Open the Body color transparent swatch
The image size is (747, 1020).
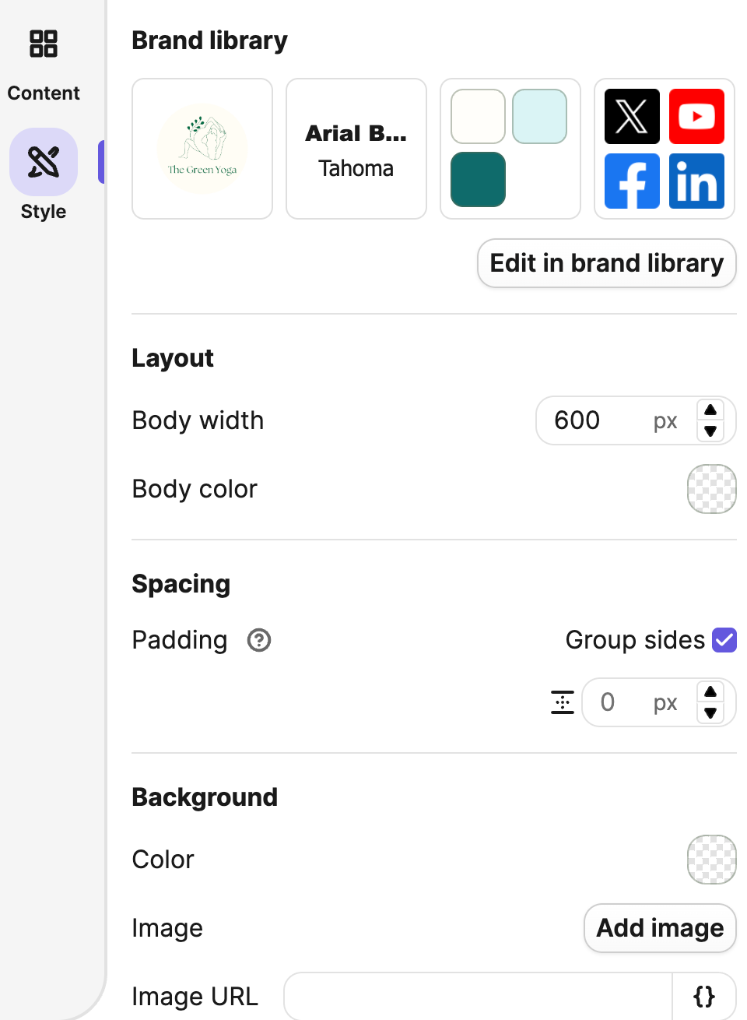click(x=711, y=489)
